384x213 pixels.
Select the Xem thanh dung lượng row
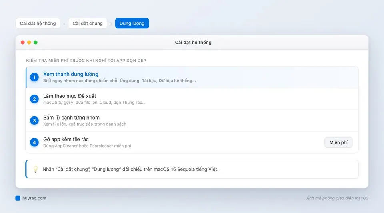[x=192, y=77]
